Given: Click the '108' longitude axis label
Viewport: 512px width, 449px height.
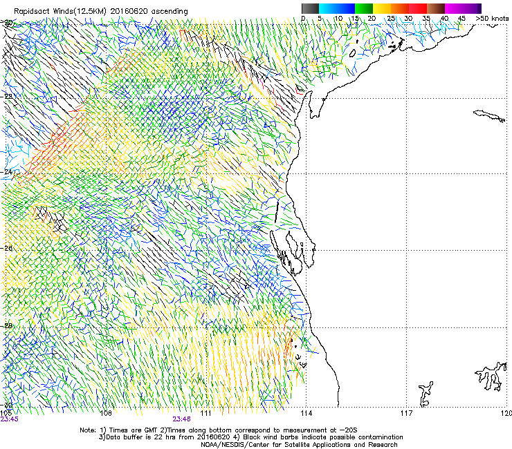Looking at the screenshot, I should pyautogui.click(x=106, y=413).
